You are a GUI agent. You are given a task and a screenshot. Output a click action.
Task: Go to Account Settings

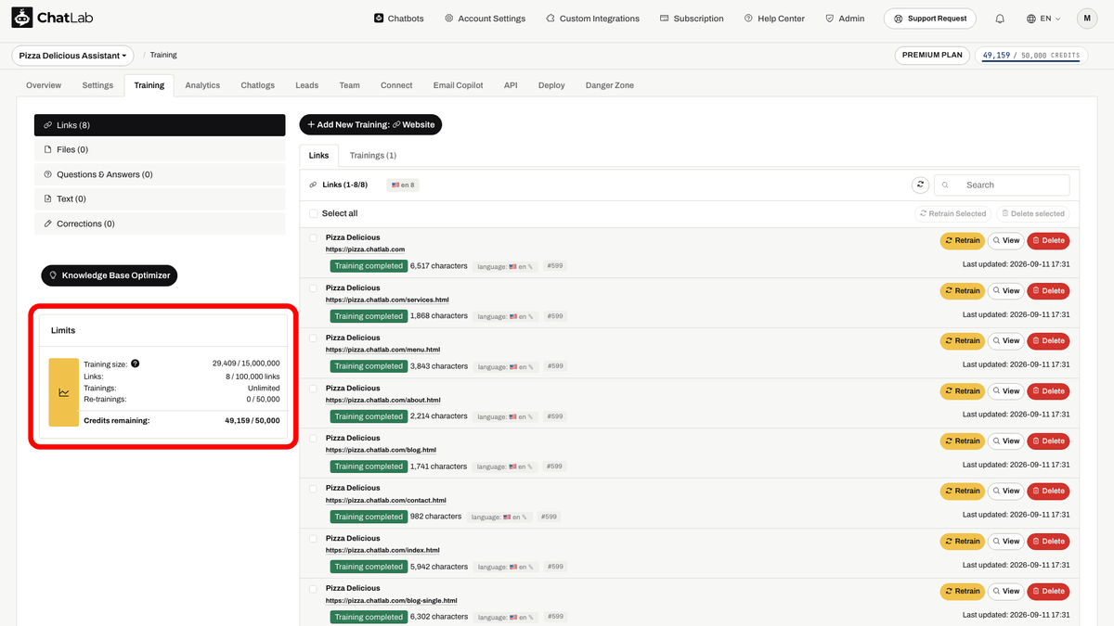point(485,19)
